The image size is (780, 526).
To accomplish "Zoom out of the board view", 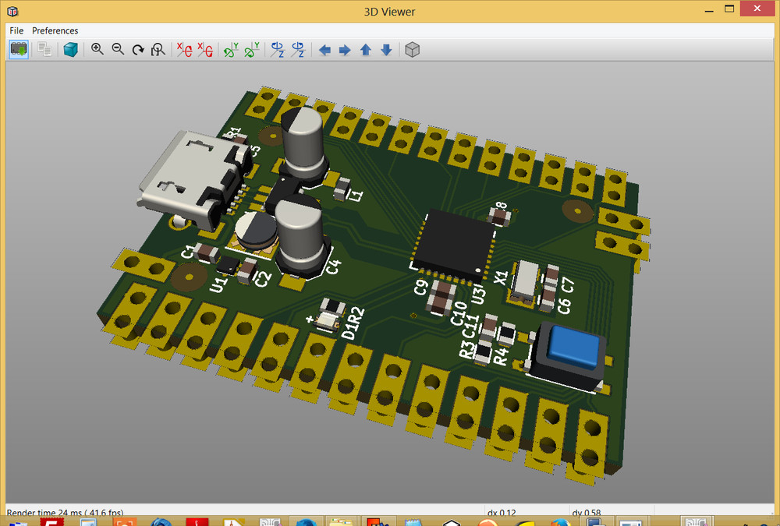I will (118, 49).
